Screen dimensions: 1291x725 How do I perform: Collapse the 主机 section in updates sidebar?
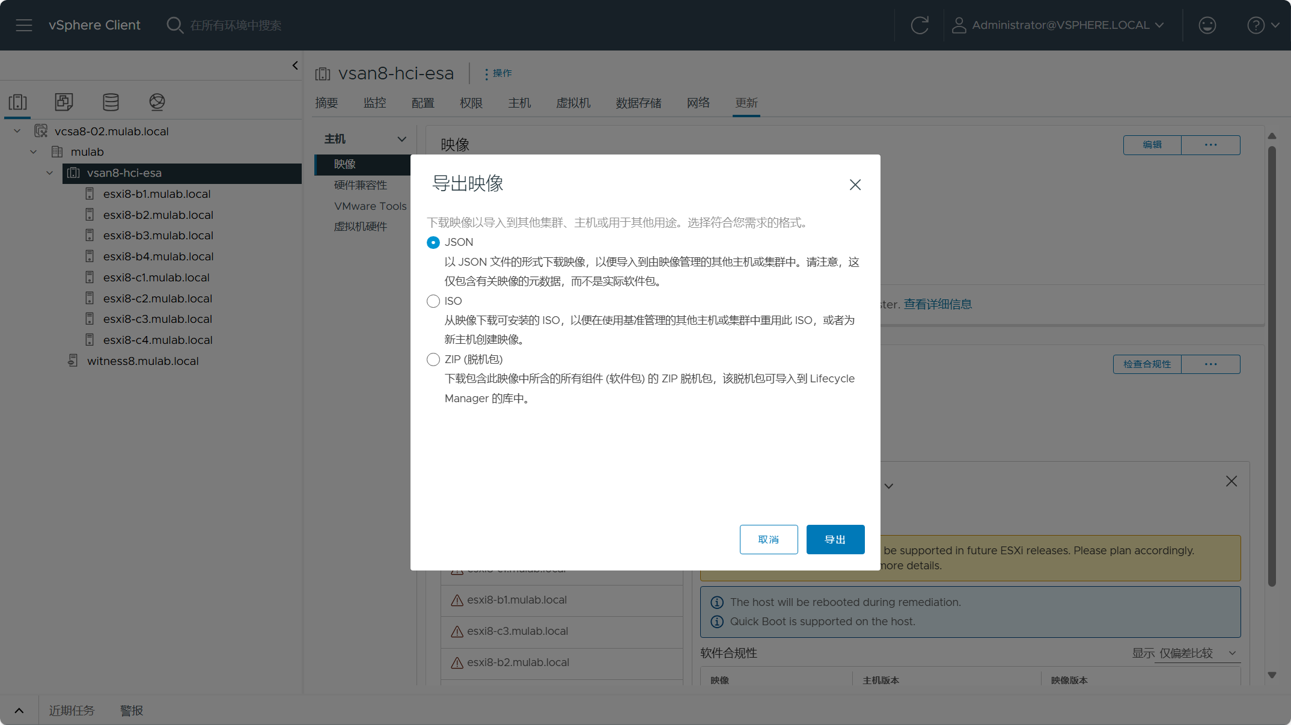[x=402, y=139]
